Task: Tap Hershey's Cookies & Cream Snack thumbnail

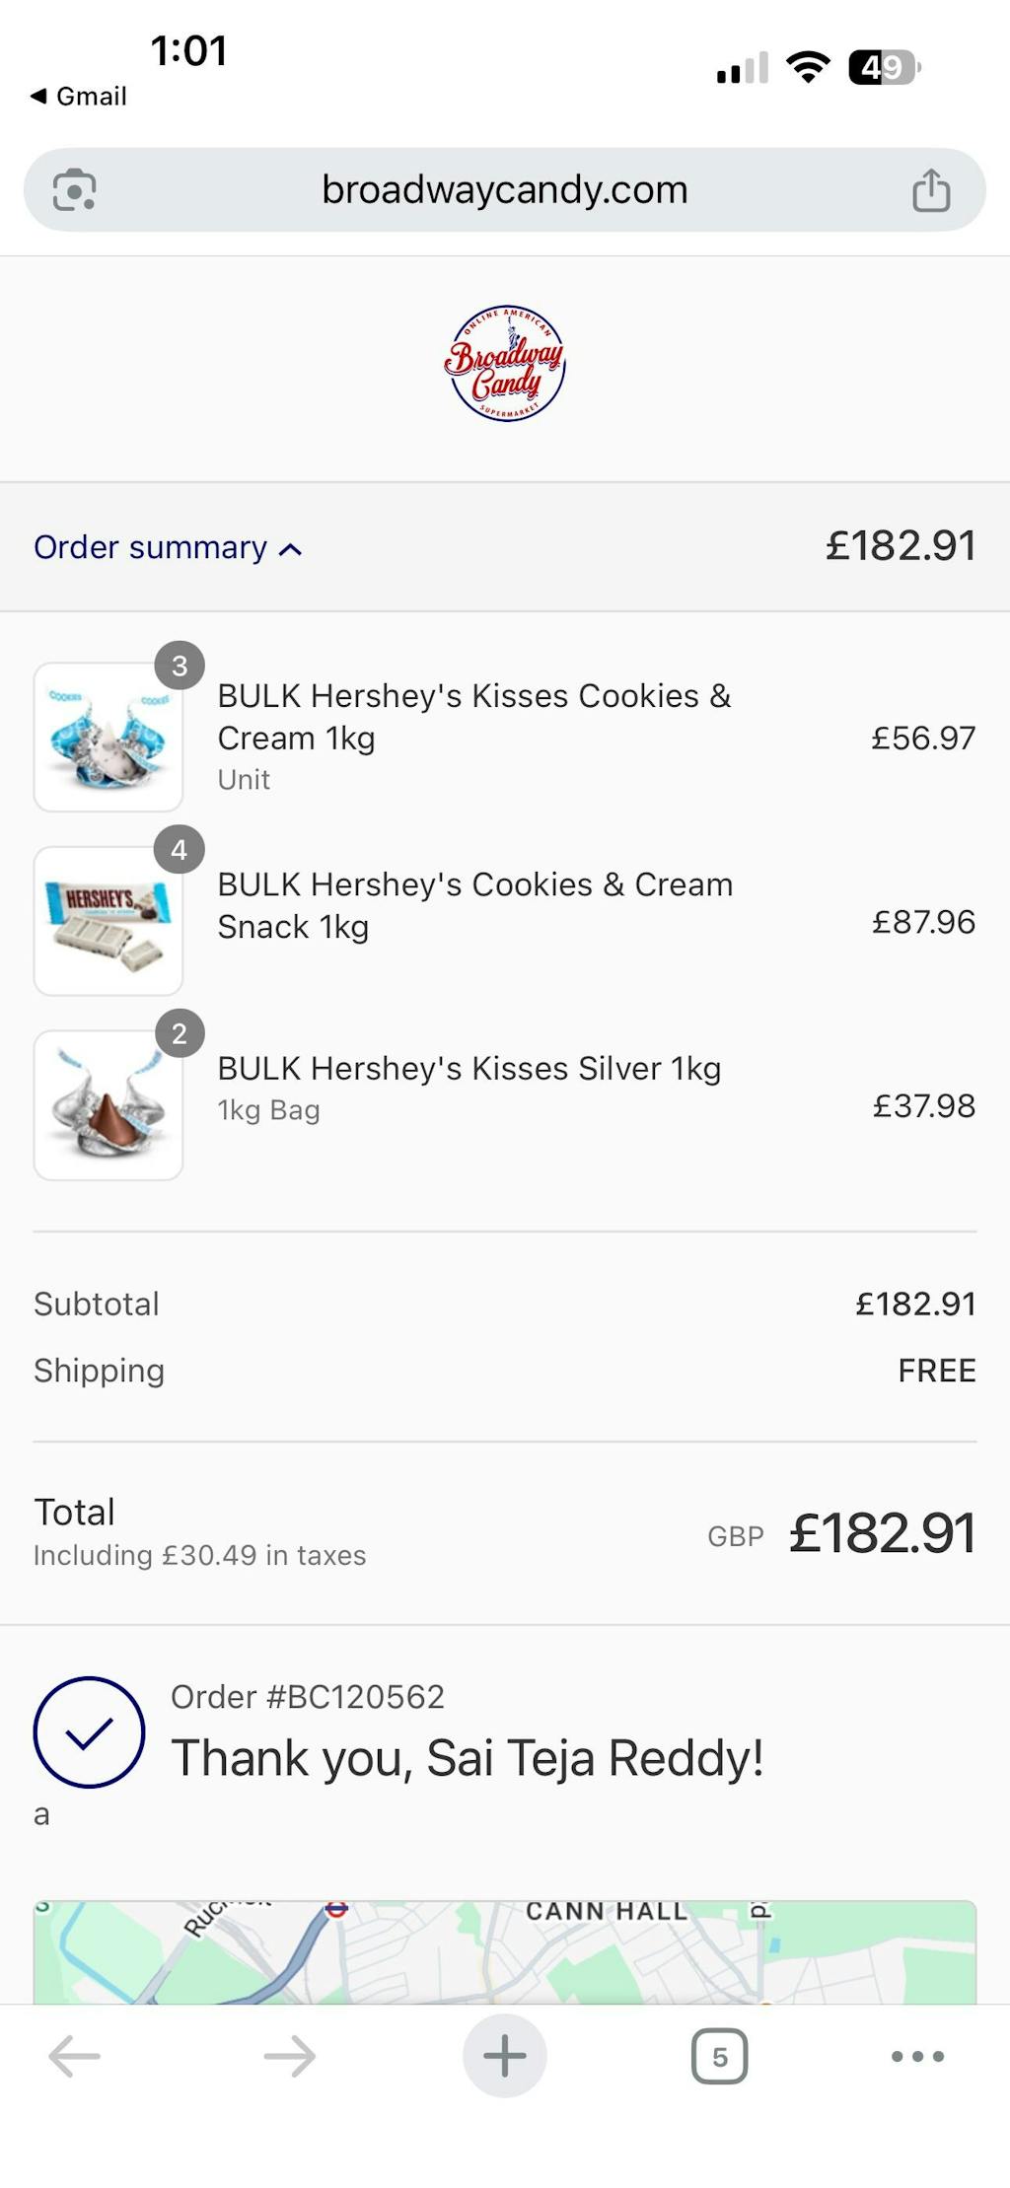Action: pyautogui.click(x=108, y=921)
